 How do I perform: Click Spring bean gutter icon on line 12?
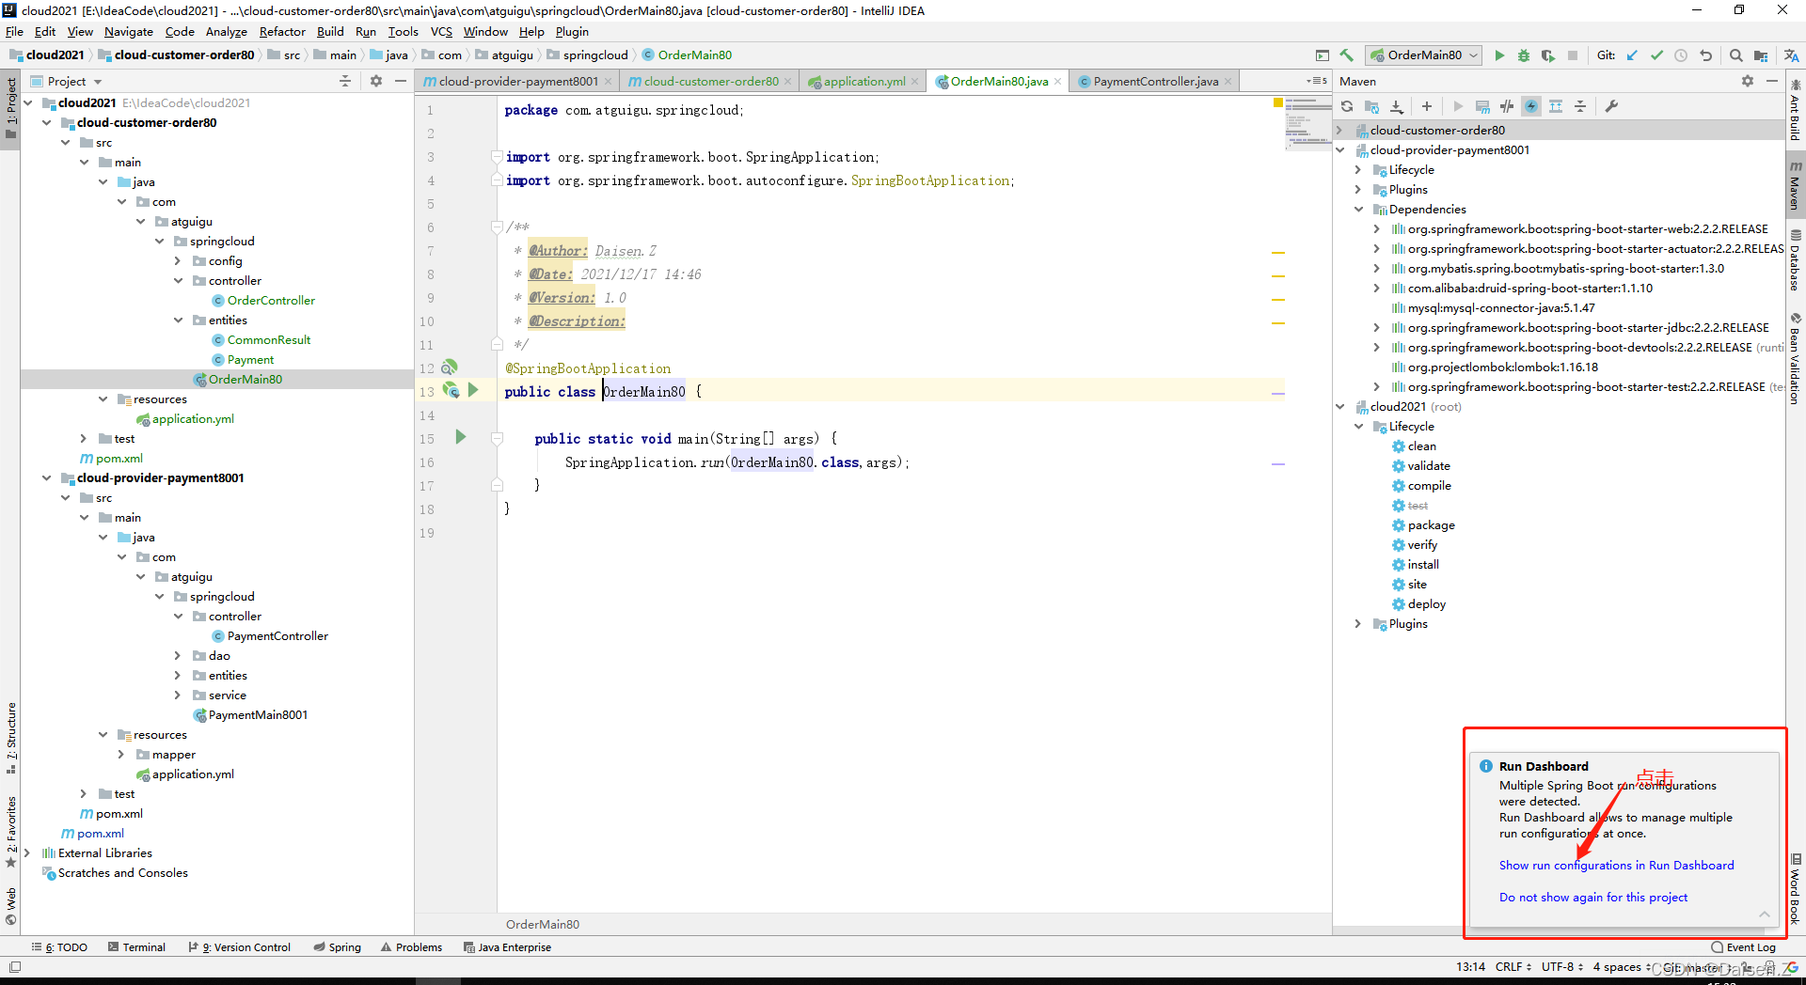click(x=450, y=367)
